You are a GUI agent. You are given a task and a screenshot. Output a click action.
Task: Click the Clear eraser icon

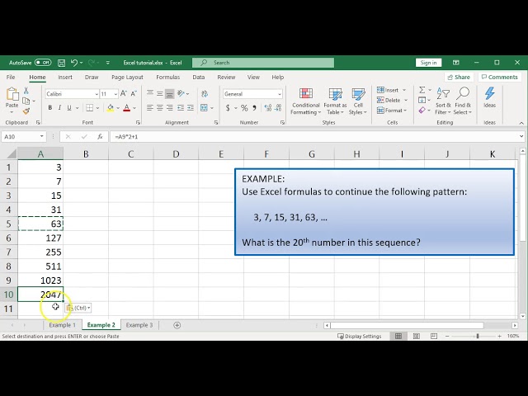(x=422, y=110)
